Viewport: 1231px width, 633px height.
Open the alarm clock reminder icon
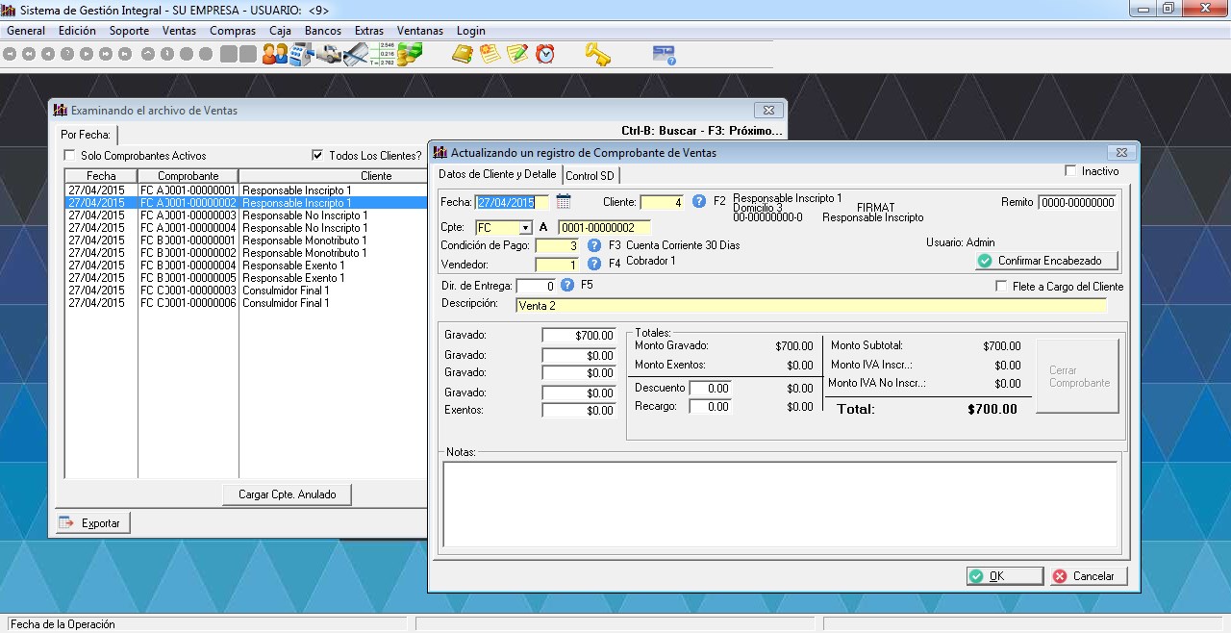point(545,55)
